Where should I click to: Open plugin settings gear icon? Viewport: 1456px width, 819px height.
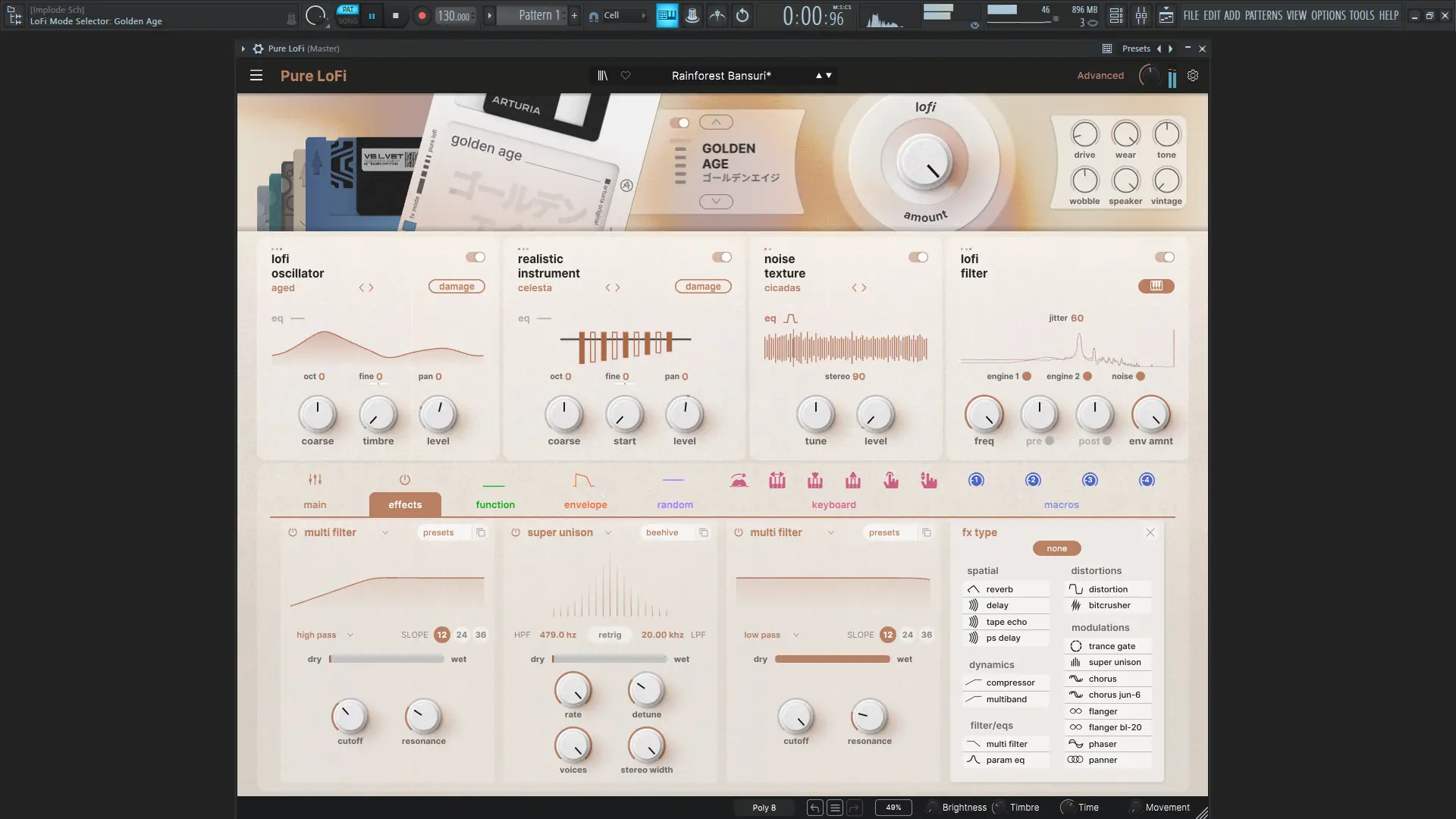click(x=1193, y=76)
